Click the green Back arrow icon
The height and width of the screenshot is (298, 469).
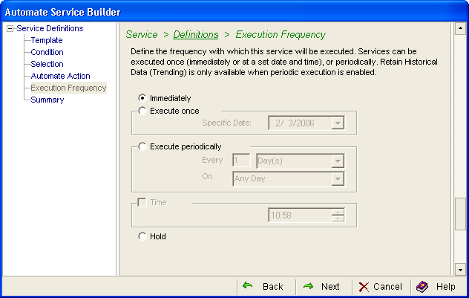pos(248,285)
